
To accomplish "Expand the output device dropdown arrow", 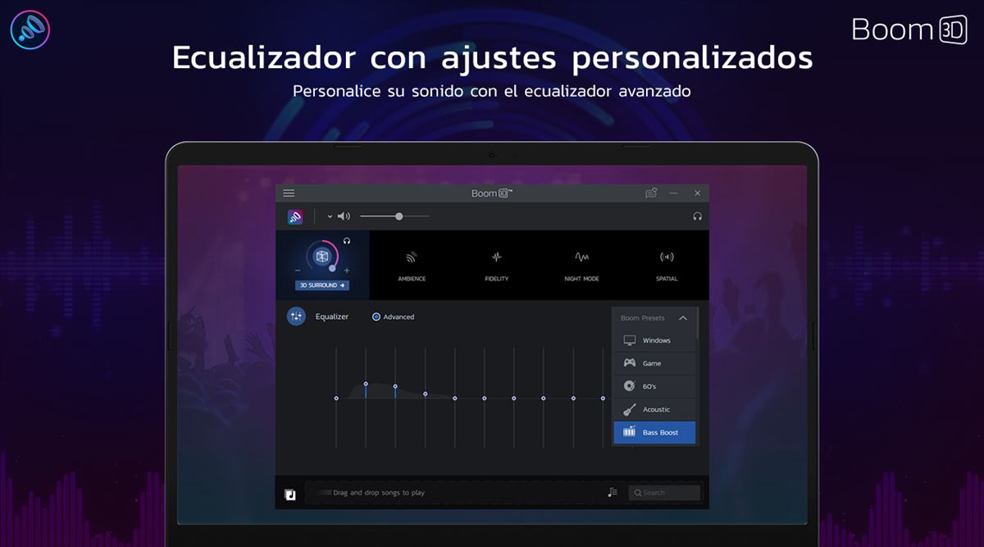I will click(x=330, y=217).
